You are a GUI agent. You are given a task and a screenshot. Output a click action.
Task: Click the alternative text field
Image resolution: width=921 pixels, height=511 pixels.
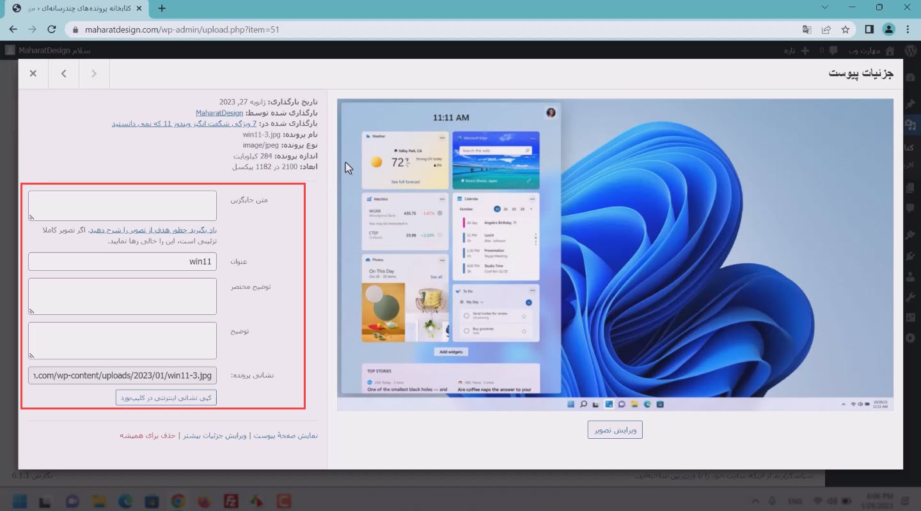(122, 206)
